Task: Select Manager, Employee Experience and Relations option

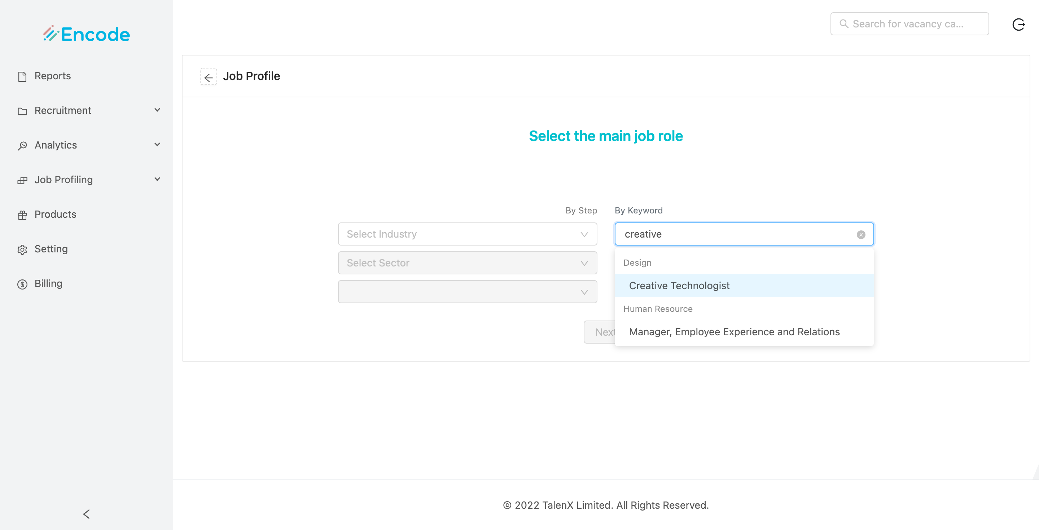Action: tap(734, 332)
